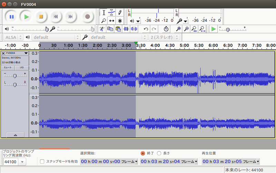276x173 pixels.
Task: Redo the last undone edit
Action: coord(154,29)
